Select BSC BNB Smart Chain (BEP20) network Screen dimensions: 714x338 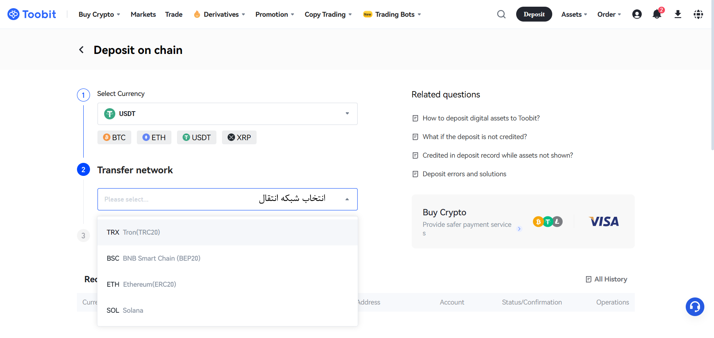pyautogui.click(x=228, y=258)
